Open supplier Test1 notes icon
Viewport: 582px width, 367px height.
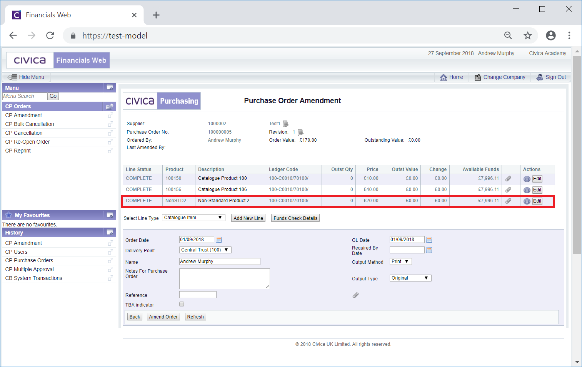tap(286, 124)
